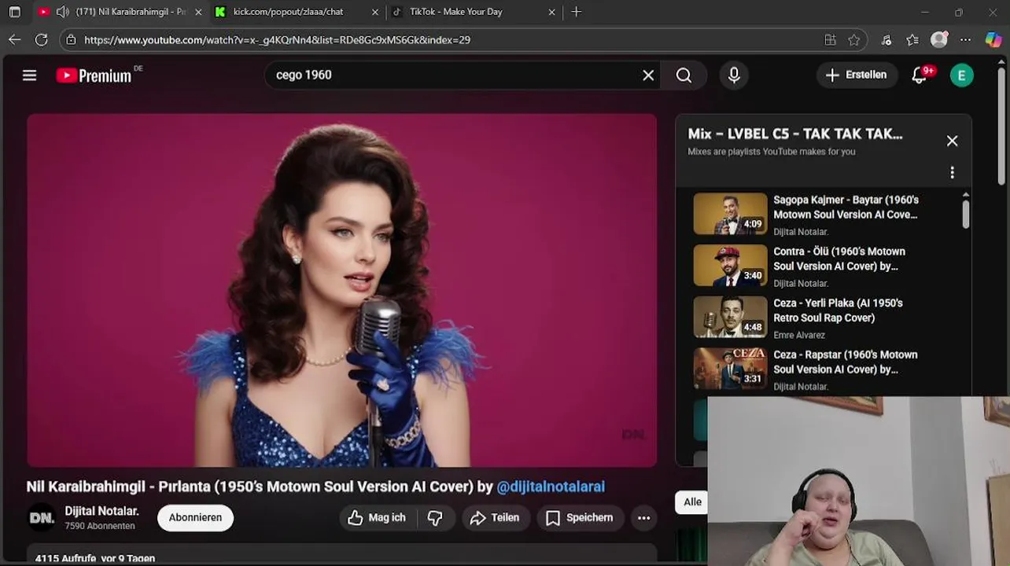Mute the YouTube tab speaker icon
This screenshot has width=1010, height=566.
click(62, 12)
